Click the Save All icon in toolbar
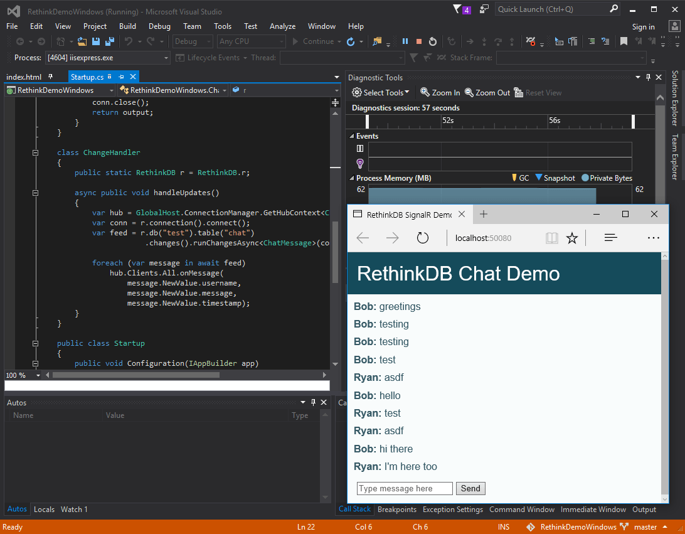The height and width of the screenshot is (534, 685). point(109,41)
